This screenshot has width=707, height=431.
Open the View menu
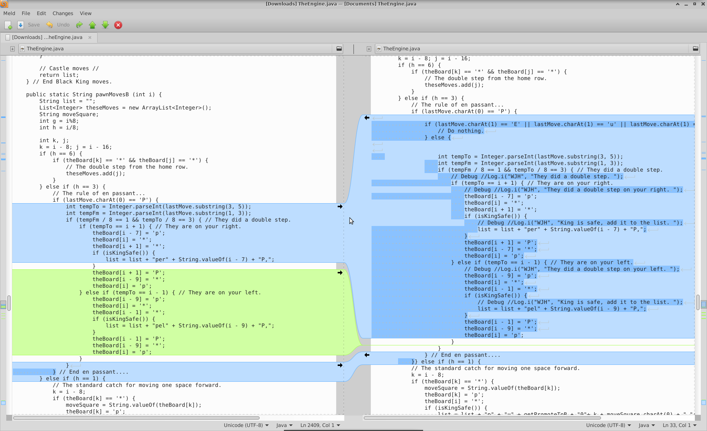pyautogui.click(x=85, y=13)
